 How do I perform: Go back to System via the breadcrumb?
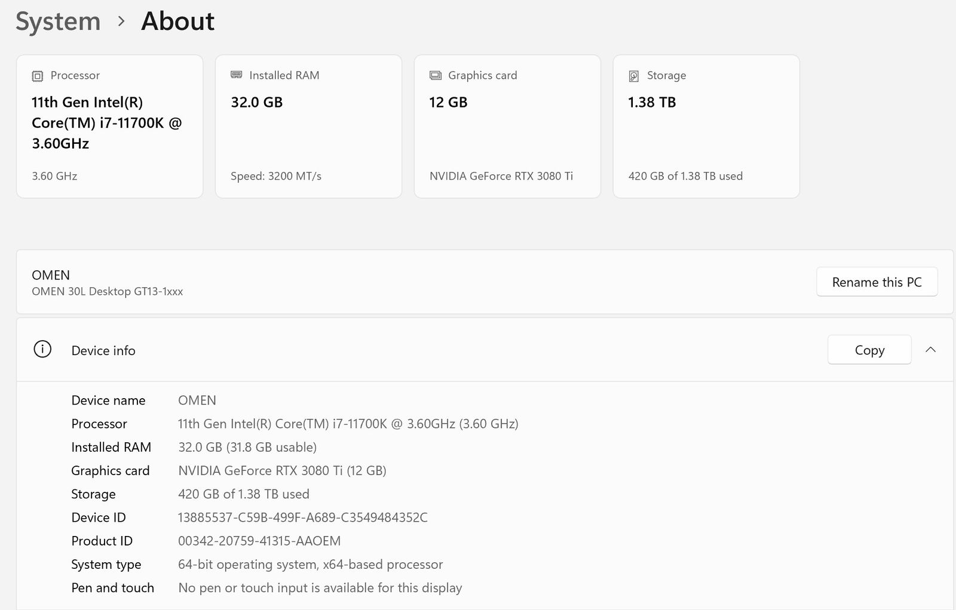58,21
